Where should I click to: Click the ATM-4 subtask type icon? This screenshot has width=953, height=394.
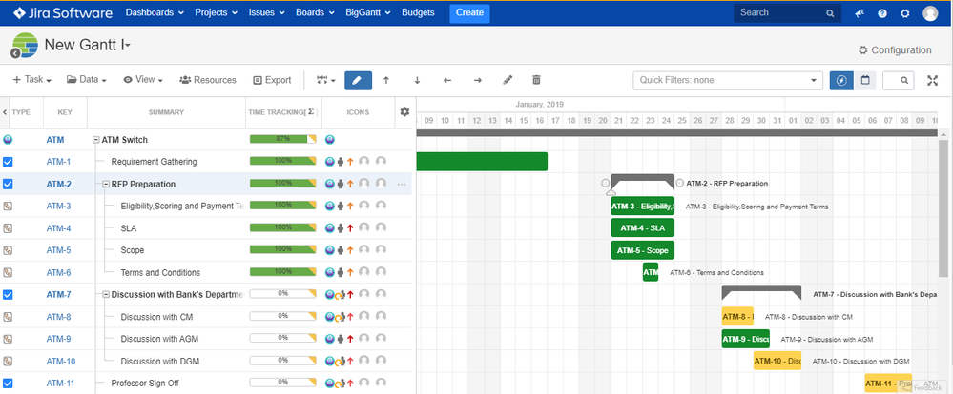click(8, 227)
